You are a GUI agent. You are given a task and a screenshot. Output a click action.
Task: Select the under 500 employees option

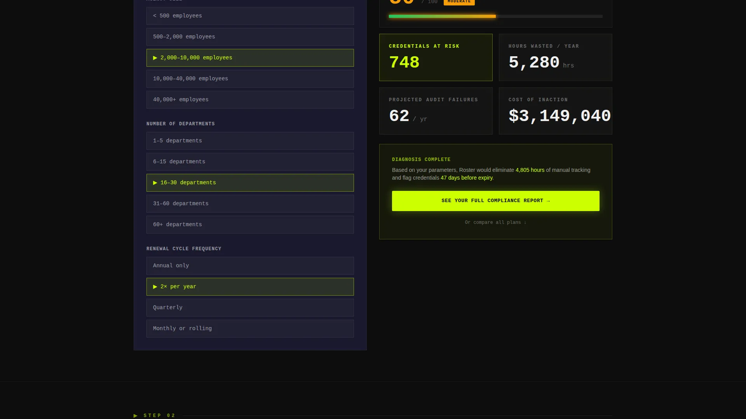250,16
